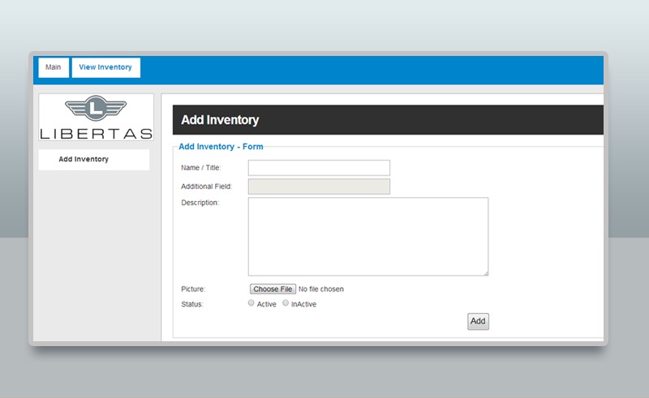Select the Active status radio button
The image size is (649, 398).
point(251,303)
